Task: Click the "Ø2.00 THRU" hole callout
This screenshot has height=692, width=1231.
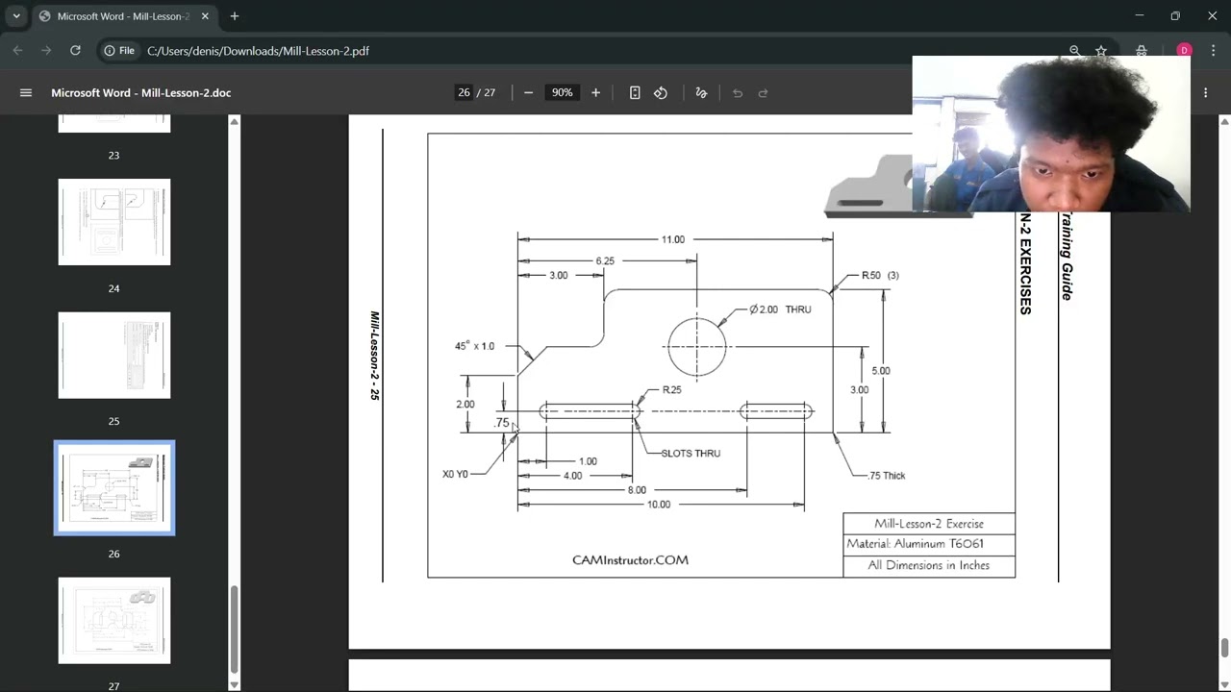Action: pos(780,309)
